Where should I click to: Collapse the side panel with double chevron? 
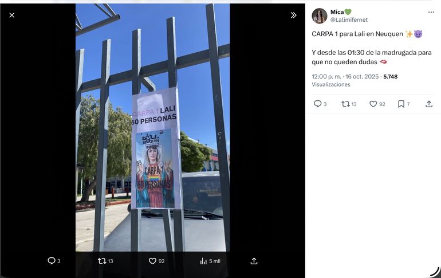(x=293, y=15)
